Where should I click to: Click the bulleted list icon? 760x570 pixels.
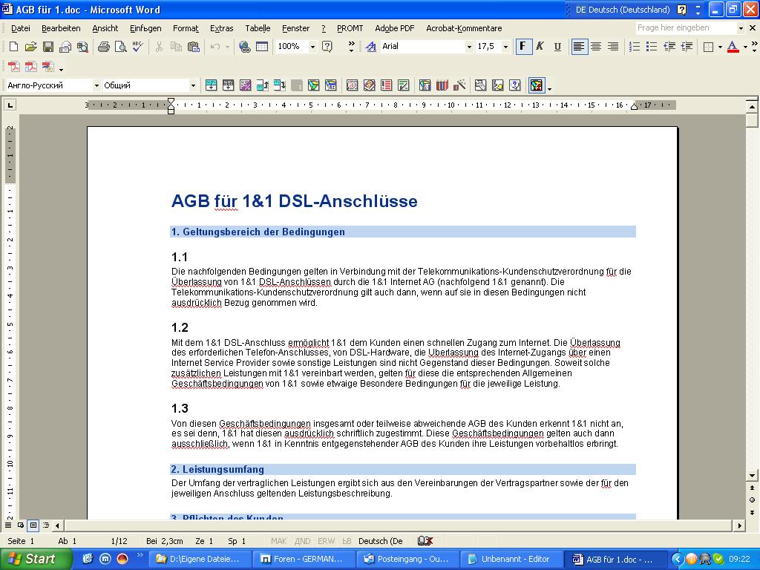pyautogui.click(x=652, y=47)
